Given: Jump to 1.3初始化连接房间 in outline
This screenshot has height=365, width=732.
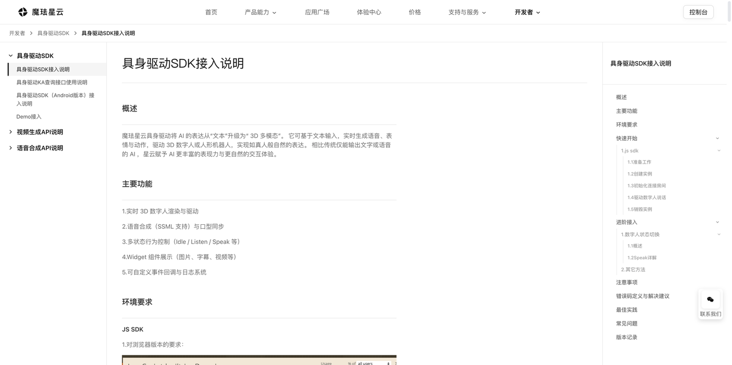Looking at the screenshot, I should [x=646, y=185].
